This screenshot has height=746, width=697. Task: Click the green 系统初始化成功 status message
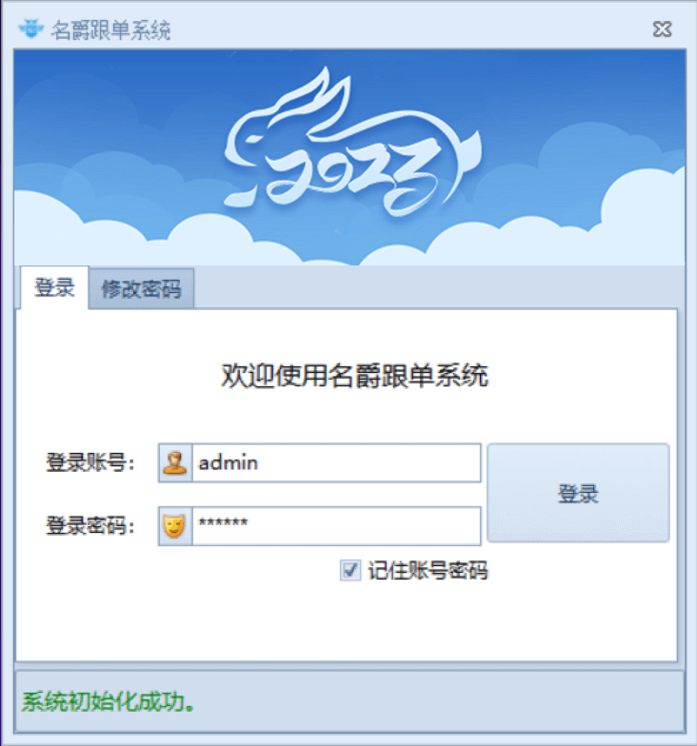pos(109,701)
